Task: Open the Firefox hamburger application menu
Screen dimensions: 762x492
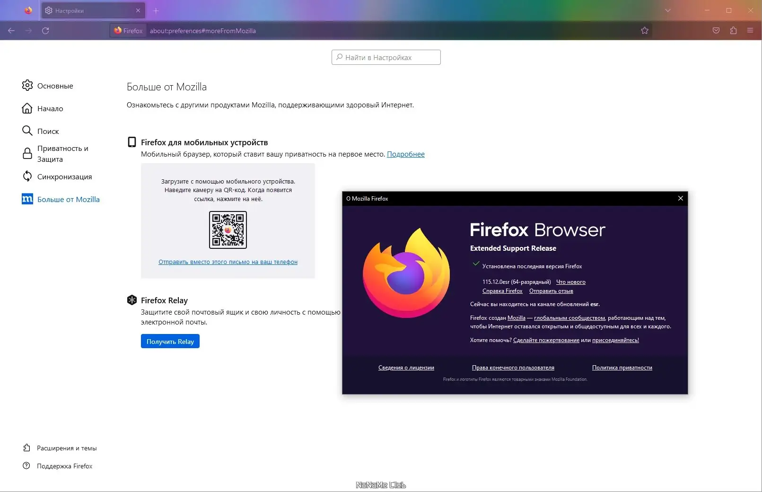Action: tap(750, 31)
